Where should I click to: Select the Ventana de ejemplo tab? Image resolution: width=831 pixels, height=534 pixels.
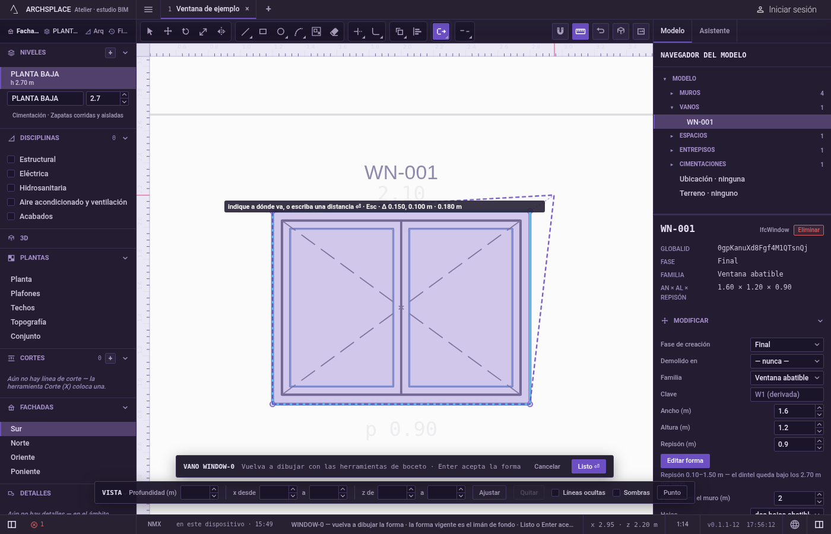pos(208,9)
